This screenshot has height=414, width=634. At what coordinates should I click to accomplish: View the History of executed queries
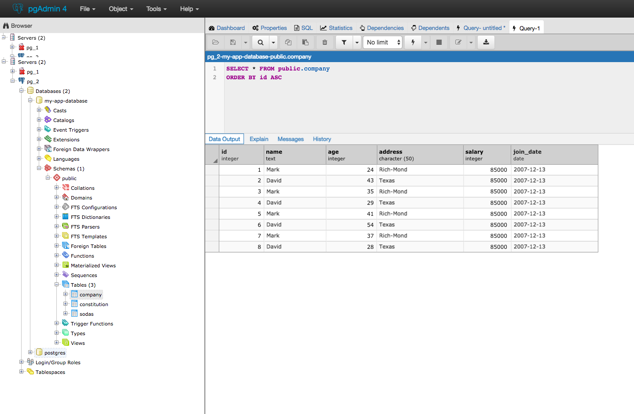coord(322,139)
